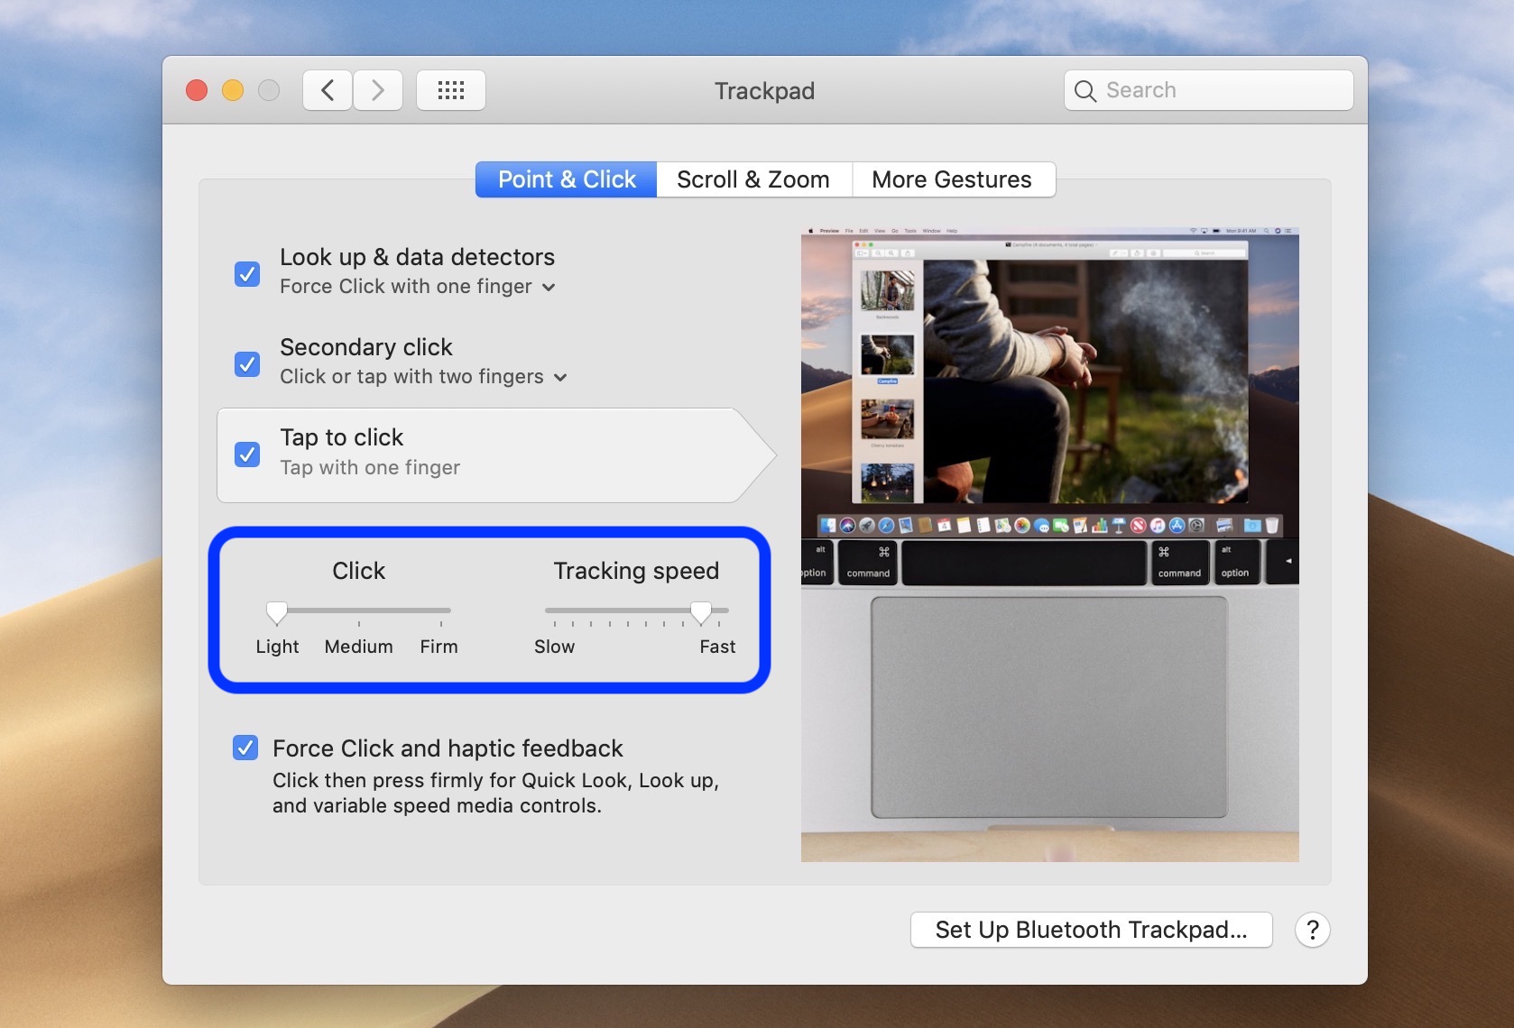Show all preferences grid icon
The width and height of the screenshot is (1514, 1028).
451,90
